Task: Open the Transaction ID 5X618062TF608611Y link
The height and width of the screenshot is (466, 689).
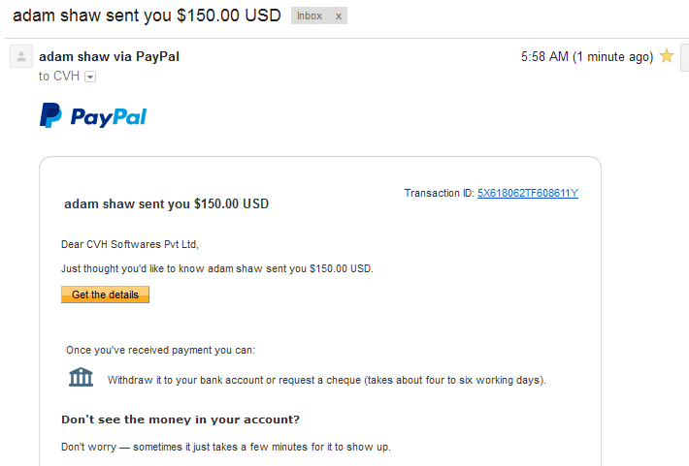Action: tap(528, 193)
